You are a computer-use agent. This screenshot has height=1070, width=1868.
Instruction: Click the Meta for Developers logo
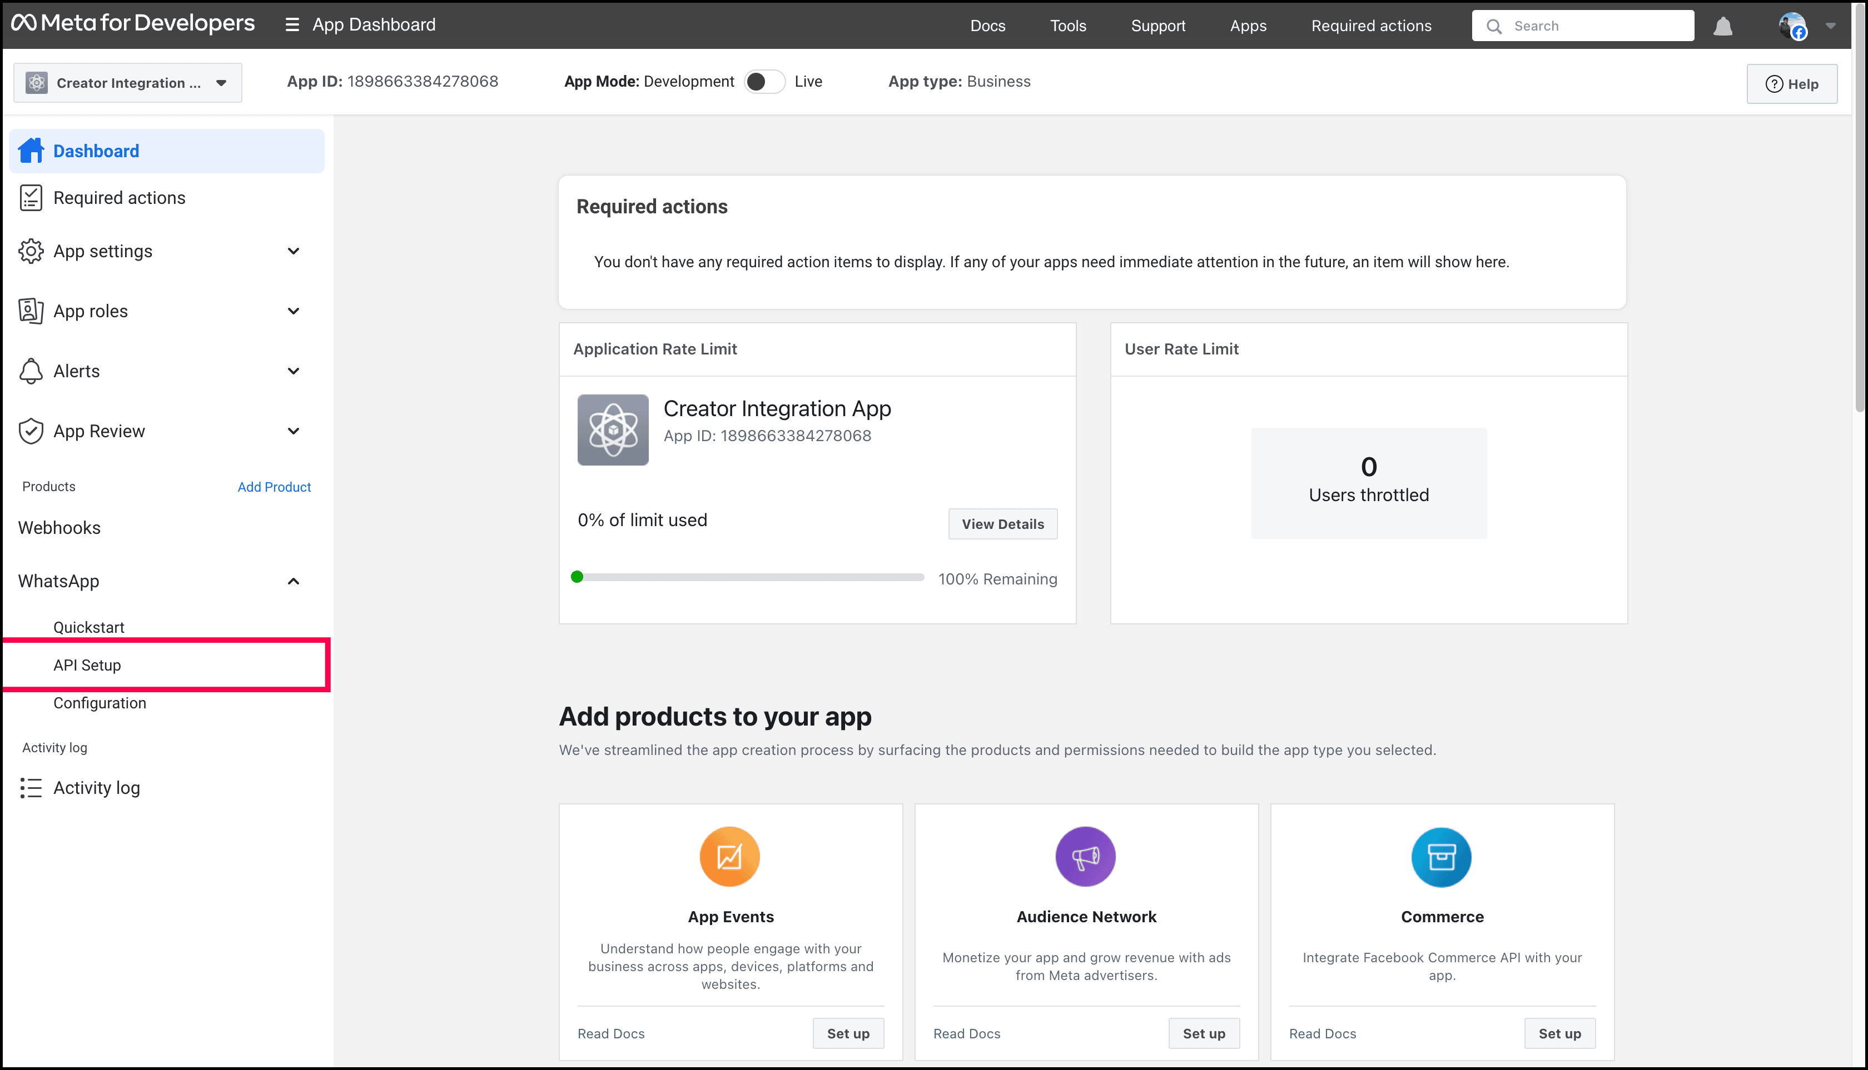pos(133,23)
